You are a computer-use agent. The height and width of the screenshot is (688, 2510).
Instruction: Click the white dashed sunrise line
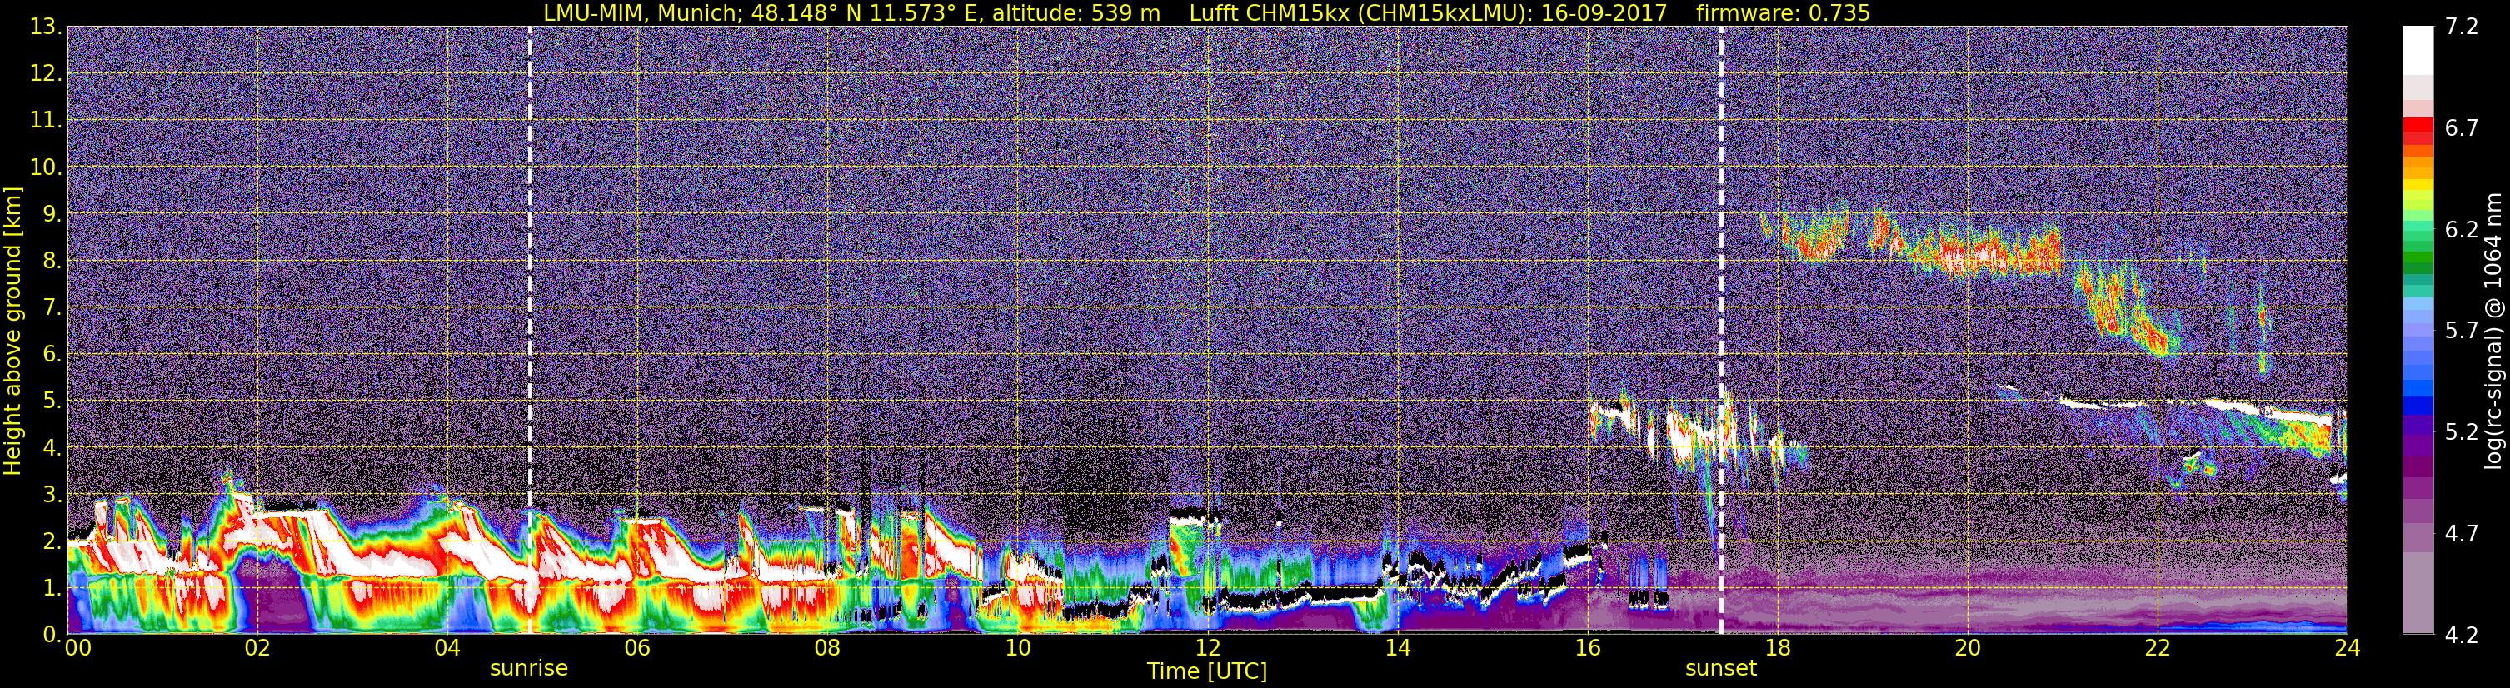click(530, 331)
